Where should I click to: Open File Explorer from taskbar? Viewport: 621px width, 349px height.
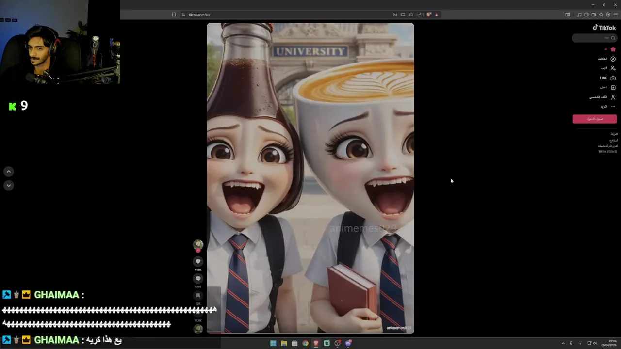pos(284,343)
